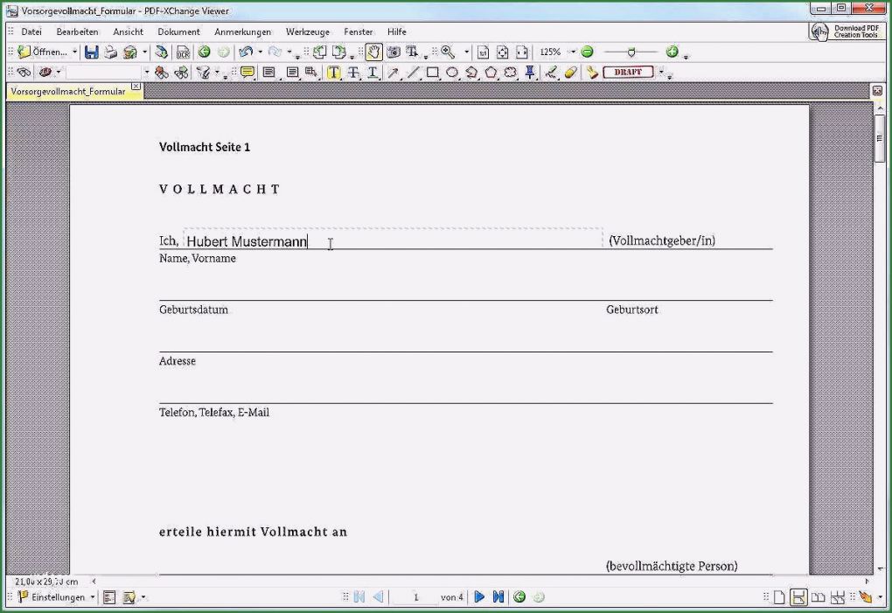This screenshot has width=892, height=613.
Task: Click the Snapshot camera tool
Action: coord(394,52)
